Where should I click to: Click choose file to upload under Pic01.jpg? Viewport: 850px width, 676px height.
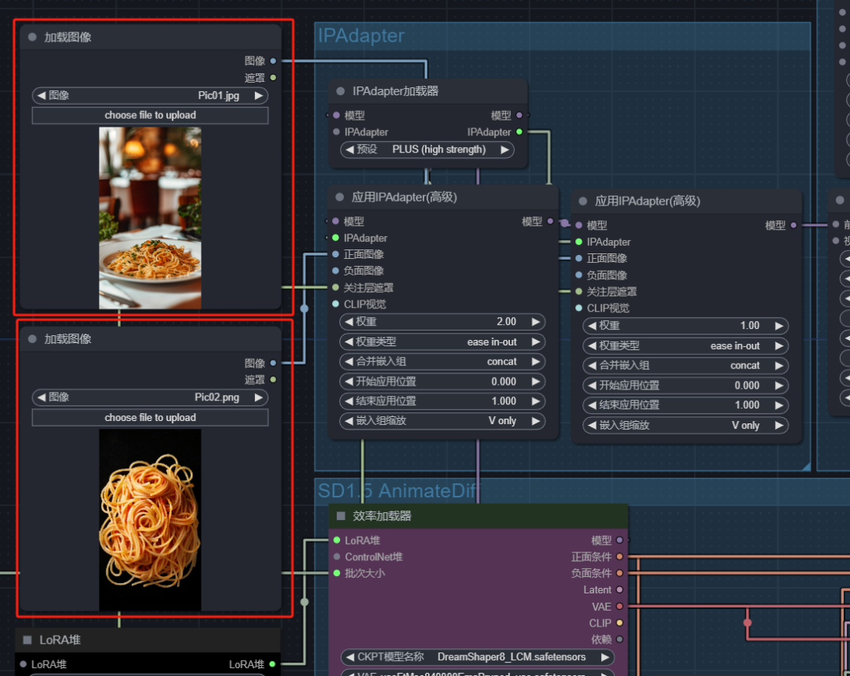[150, 115]
